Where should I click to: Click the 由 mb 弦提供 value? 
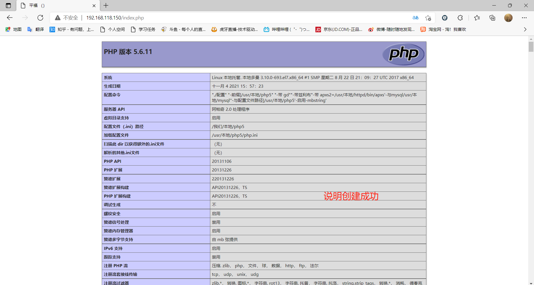tap(225, 240)
